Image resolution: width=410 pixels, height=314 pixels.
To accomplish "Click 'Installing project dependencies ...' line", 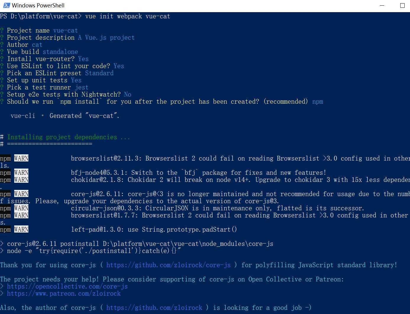I will (x=68, y=137).
